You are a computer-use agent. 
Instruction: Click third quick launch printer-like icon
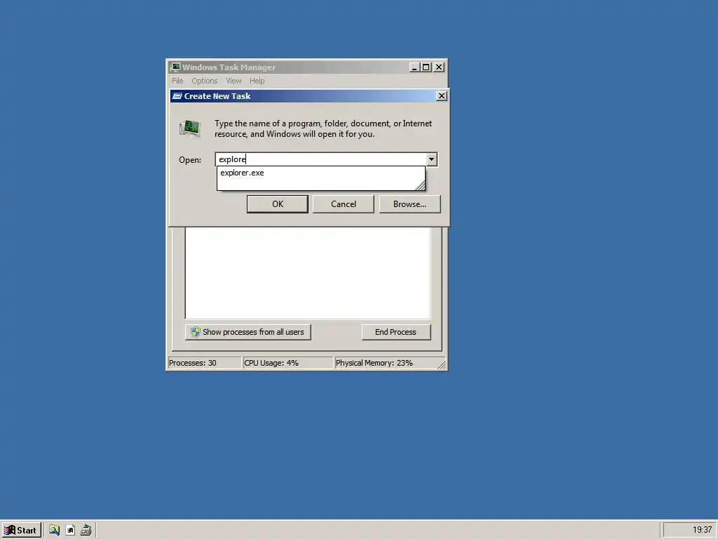click(x=86, y=531)
